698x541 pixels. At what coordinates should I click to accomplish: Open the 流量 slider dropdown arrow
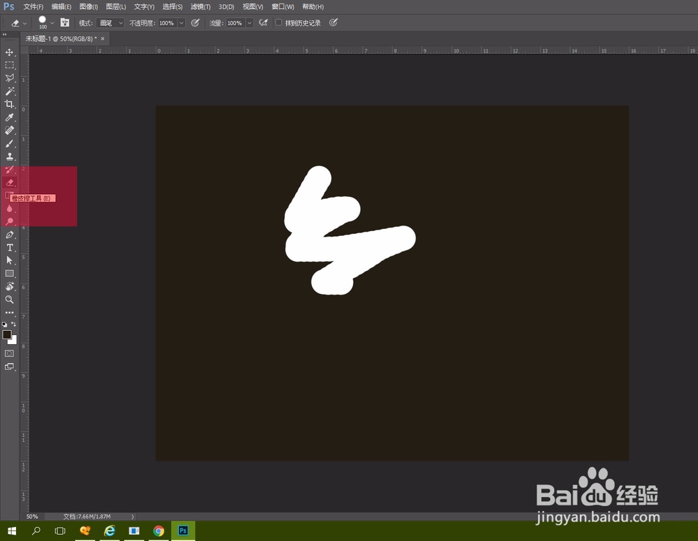250,23
